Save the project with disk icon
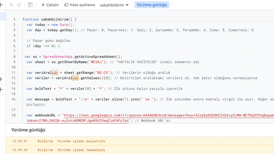This screenshot has width=274, height=154. (x=31, y=5)
